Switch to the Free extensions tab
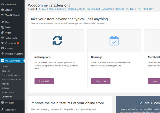This screenshot has height=113, width=160. (x=139, y=9)
